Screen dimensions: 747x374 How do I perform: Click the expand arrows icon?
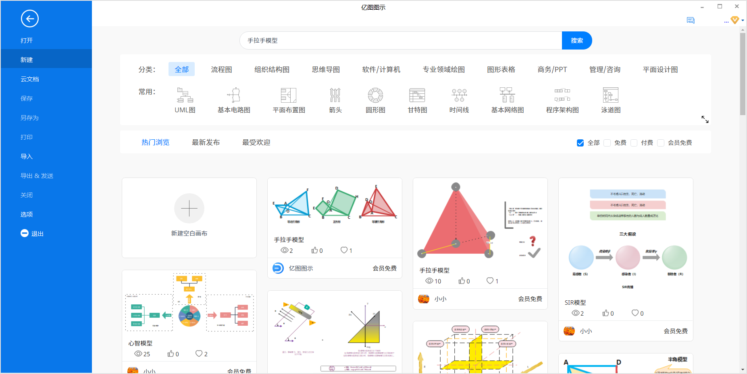coord(705,120)
